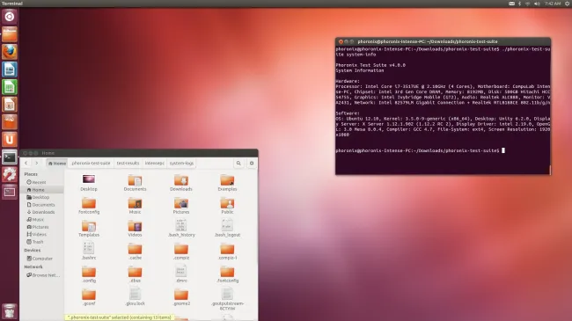This screenshot has height=321, width=572.
Task: Open the session power menu in the panel
Action: click(x=568, y=4)
